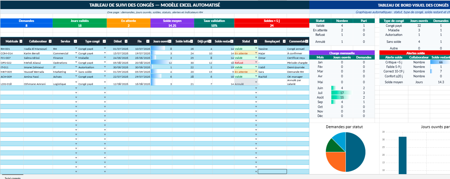Select the Jours validés value 18

(x=80, y=25)
